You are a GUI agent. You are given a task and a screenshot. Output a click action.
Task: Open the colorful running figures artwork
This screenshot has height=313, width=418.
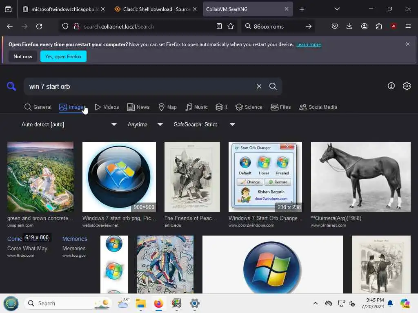[165, 264]
